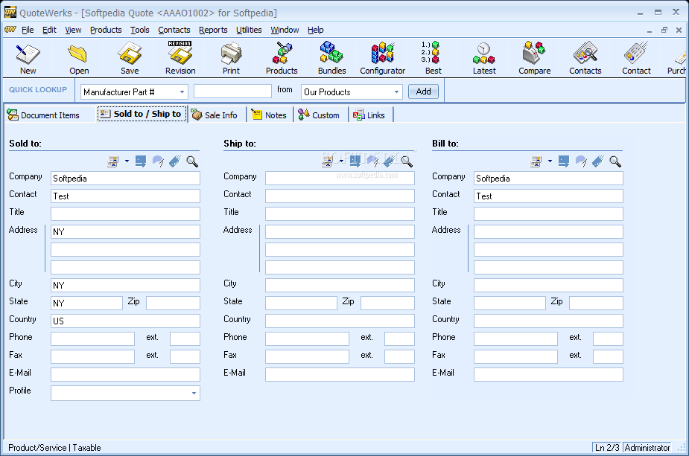The width and height of the screenshot is (689, 456).
Task: Open Sold to contact card dropdown arrow
Action: 127,161
